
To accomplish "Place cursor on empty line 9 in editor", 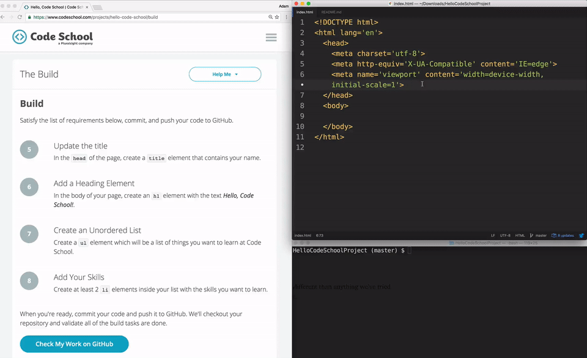I will (446, 116).
